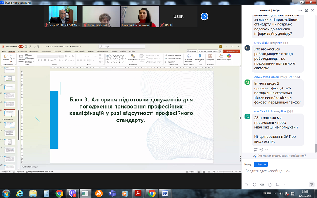This screenshot has height=198, width=317.
Task: Open the text formatting tool in chat
Action: click(247, 185)
